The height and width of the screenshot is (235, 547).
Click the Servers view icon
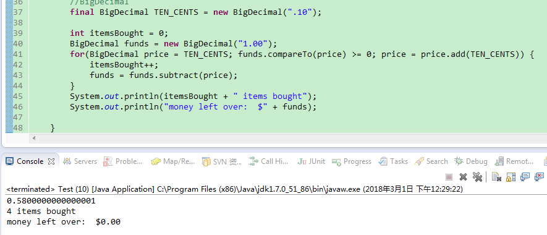pos(67,161)
